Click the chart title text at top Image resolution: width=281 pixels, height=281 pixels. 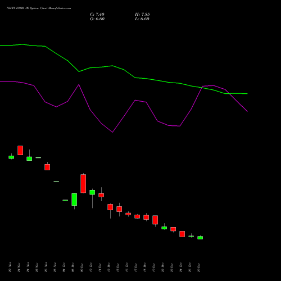click(x=39, y=8)
